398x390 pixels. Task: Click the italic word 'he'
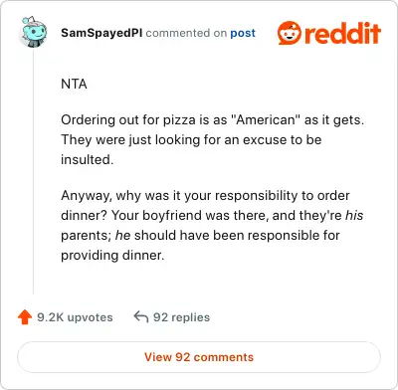click(x=122, y=235)
